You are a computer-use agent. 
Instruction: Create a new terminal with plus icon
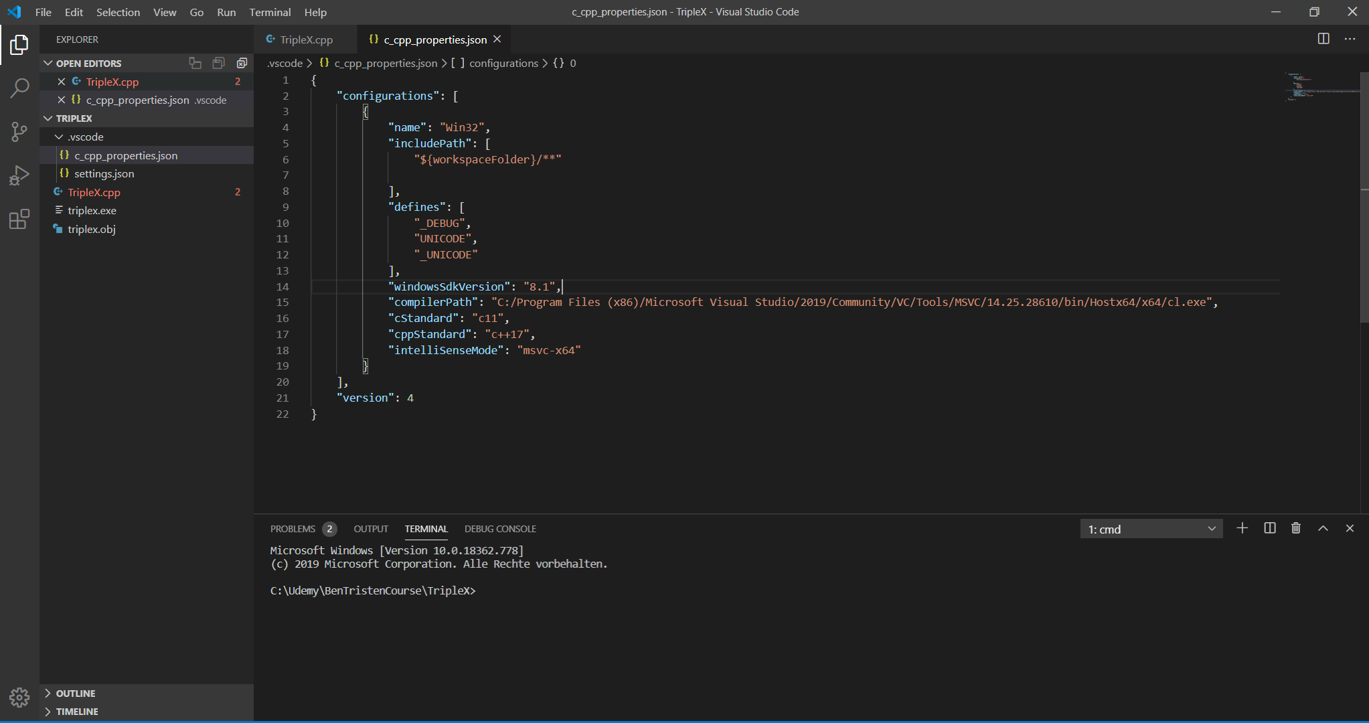click(x=1242, y=528)
